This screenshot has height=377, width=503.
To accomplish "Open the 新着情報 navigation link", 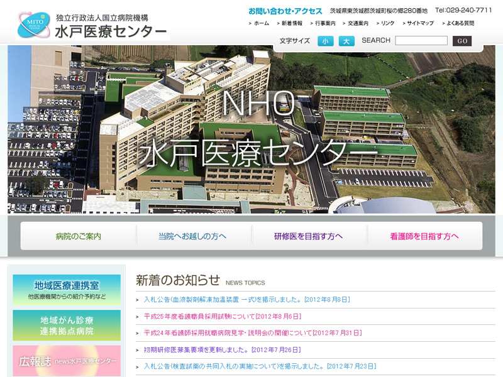I will coord(292,23).
